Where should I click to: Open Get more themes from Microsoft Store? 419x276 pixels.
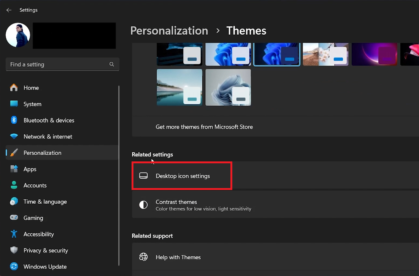coord(204,127)
